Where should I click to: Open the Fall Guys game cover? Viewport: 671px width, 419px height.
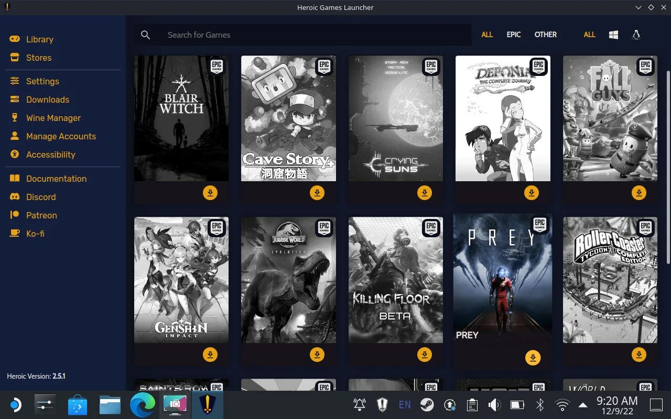click(x=610, y=118)
